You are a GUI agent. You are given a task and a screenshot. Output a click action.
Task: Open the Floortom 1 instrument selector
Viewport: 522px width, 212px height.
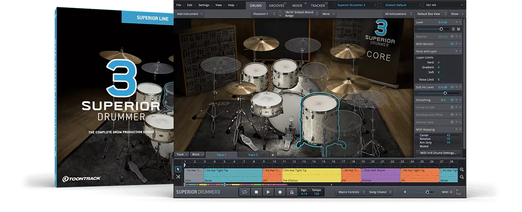[x=264, y=14]
